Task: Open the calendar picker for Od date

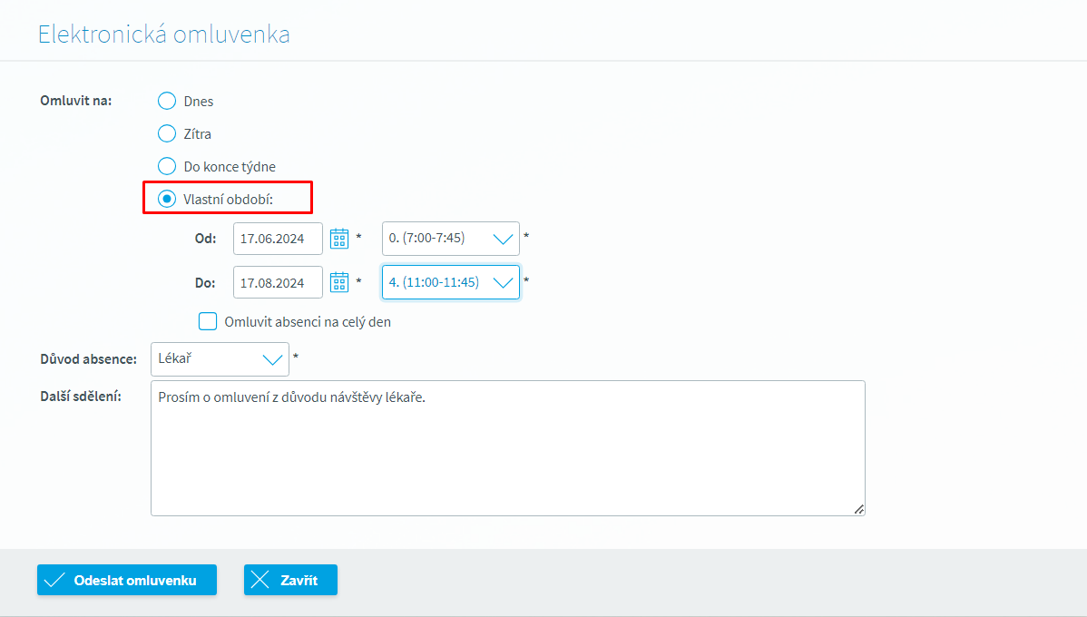Action: tap(339, 239)
